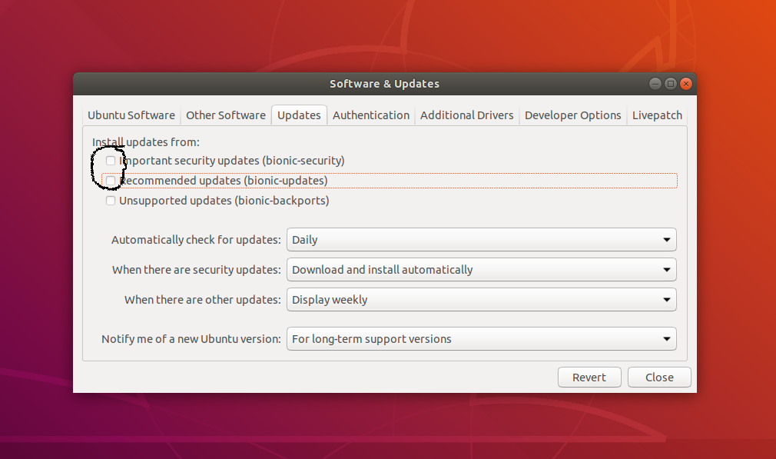
Task: Click the maximize window icon
Action: coord(670,83)
